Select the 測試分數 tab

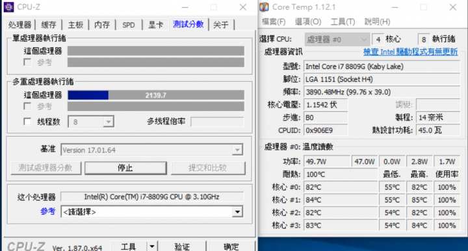(188, 24)
